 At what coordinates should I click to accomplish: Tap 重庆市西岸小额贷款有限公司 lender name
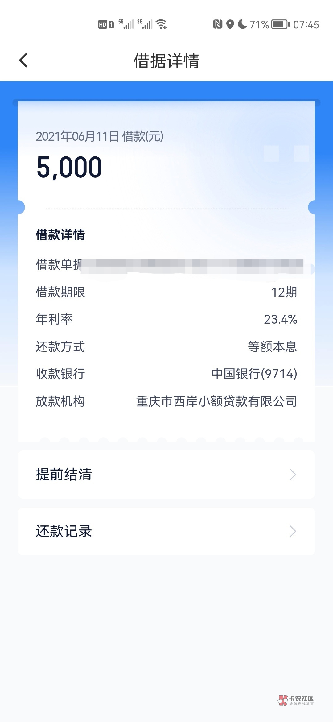point(216,401)
